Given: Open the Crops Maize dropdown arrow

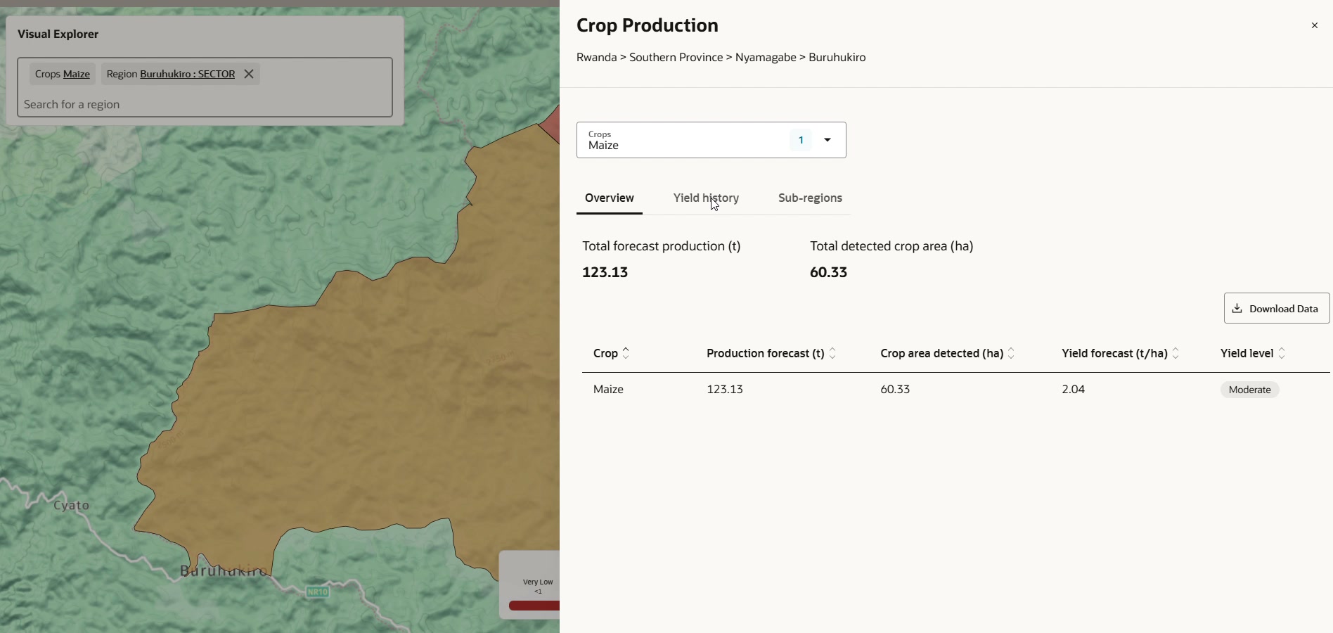Looking at the screenshot, I should tap(828, 140).
